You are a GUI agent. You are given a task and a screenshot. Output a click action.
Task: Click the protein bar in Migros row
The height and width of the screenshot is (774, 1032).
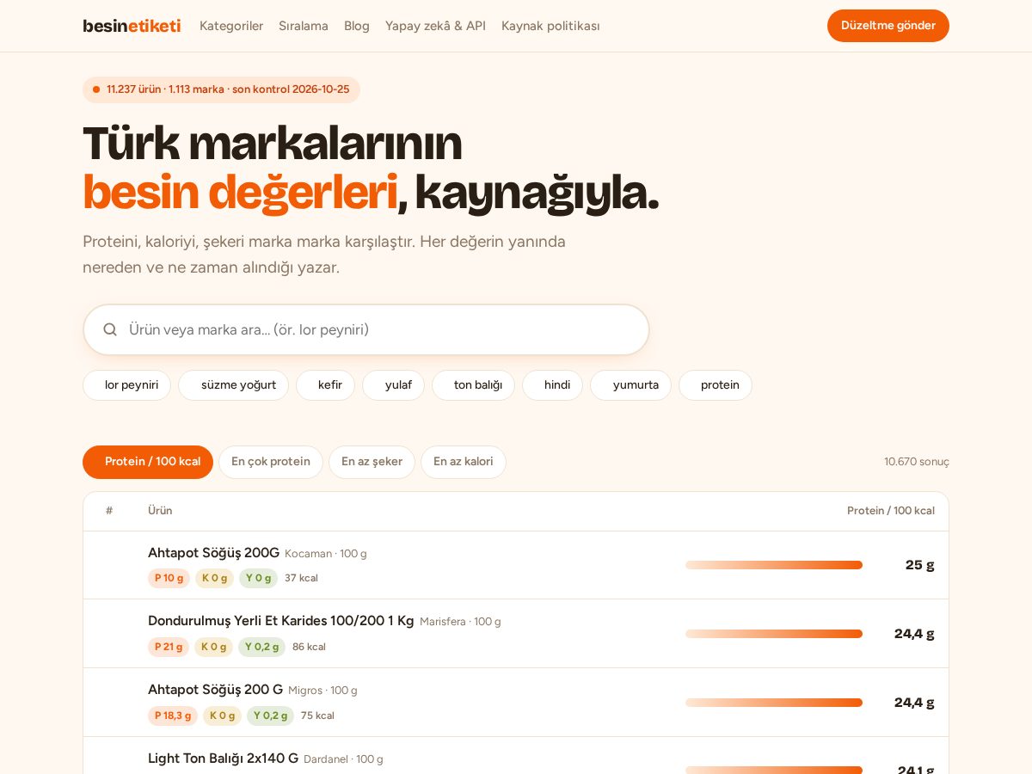(x=774, y=703)
